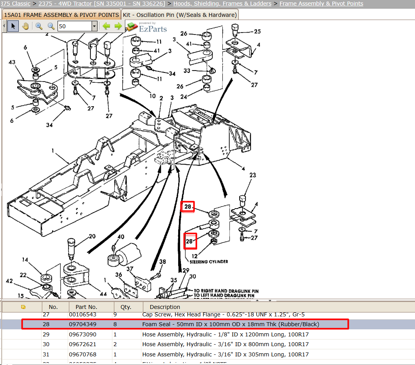
Task: Sort parts table by Part No. column
Action: coord(86,307)
